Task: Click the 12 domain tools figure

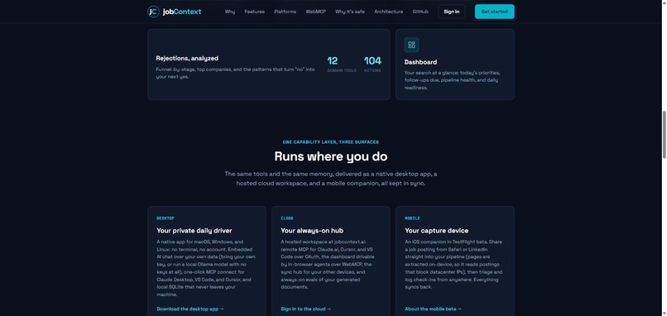Action: point(332,61)
